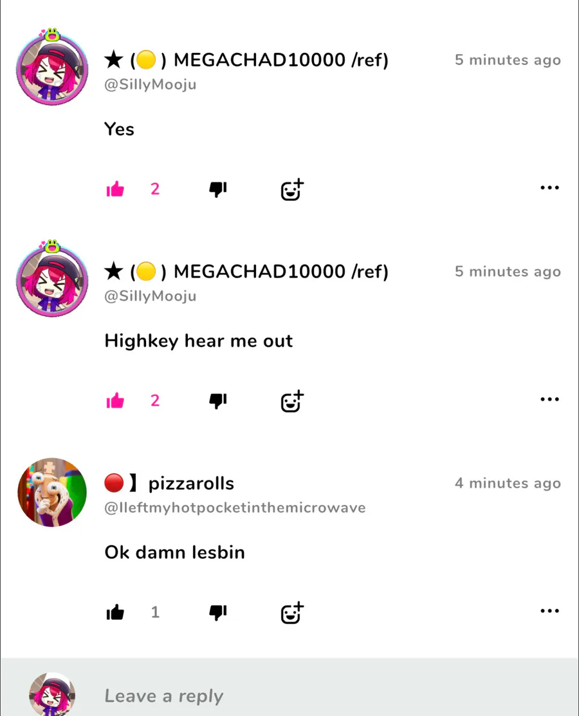This screenshot has height=716, width=579.
Task: Add emoji reaction to "Yes" comment
Action: [x=292, y=189]
